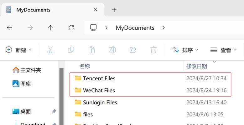Open the 新建 (New) dropdown

click(x=18, y=50)
